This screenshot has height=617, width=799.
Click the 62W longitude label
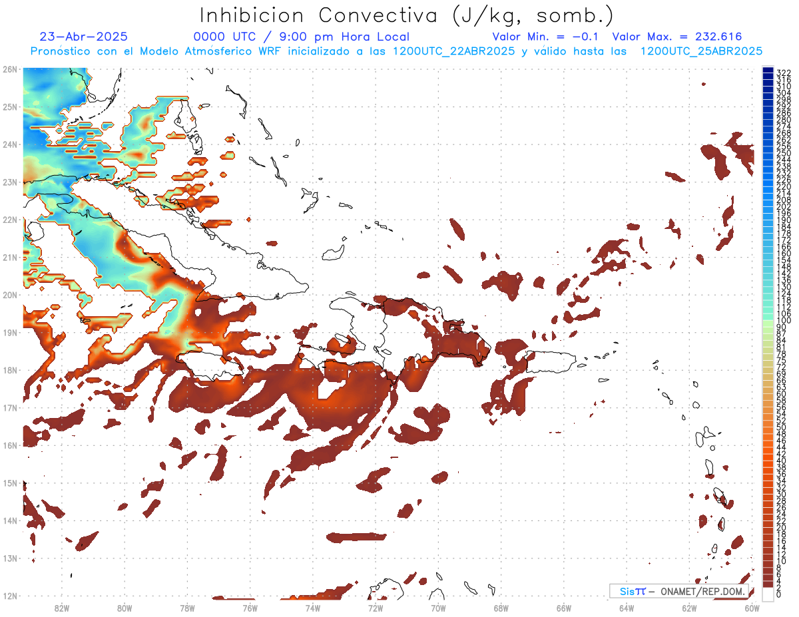689,608
